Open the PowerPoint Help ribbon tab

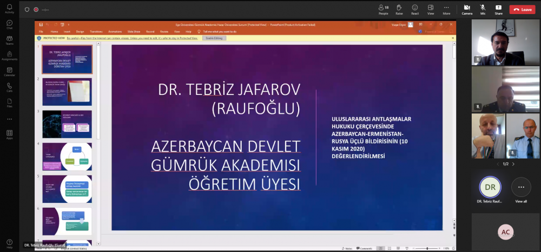188,32
